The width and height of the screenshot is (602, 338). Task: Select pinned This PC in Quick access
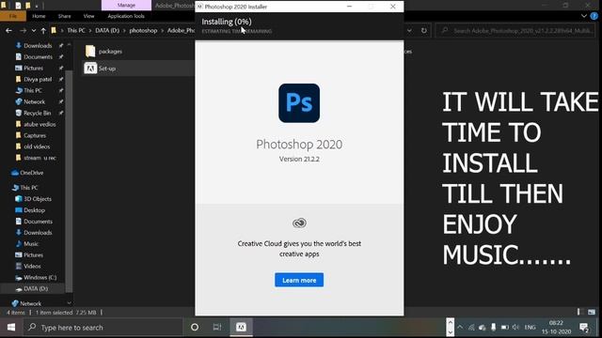[33, 90]
